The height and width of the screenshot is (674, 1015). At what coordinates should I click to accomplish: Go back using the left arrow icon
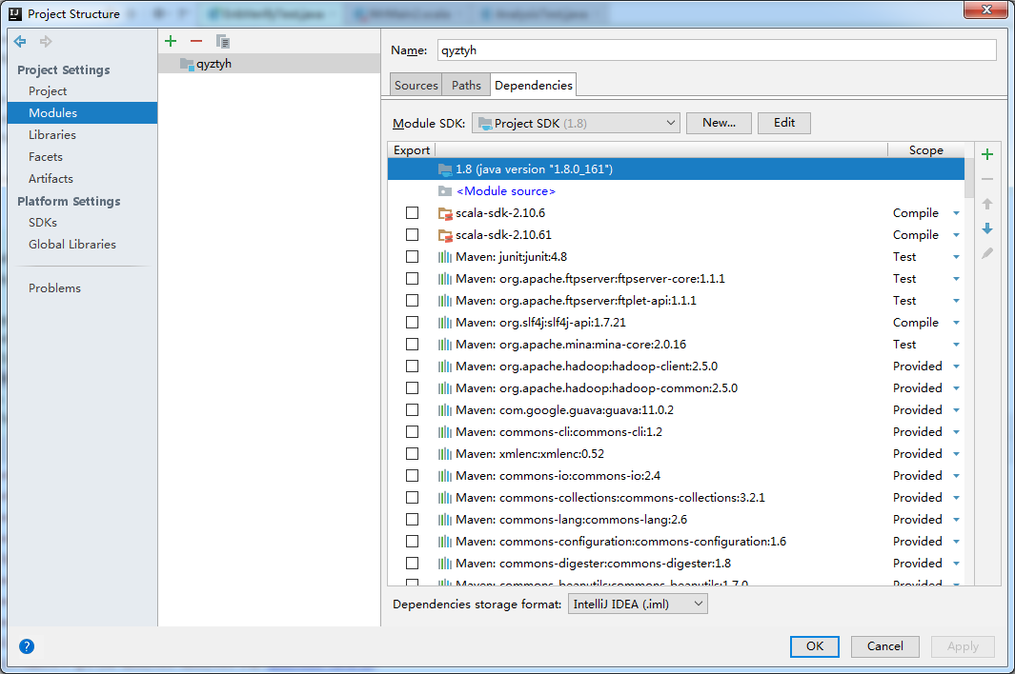coord(20,41)
